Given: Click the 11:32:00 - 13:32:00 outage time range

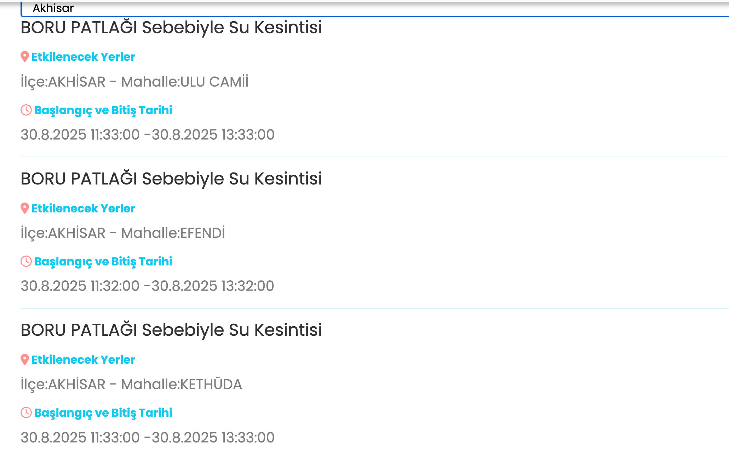Looking at the screenshot, I should click(147, 286).
